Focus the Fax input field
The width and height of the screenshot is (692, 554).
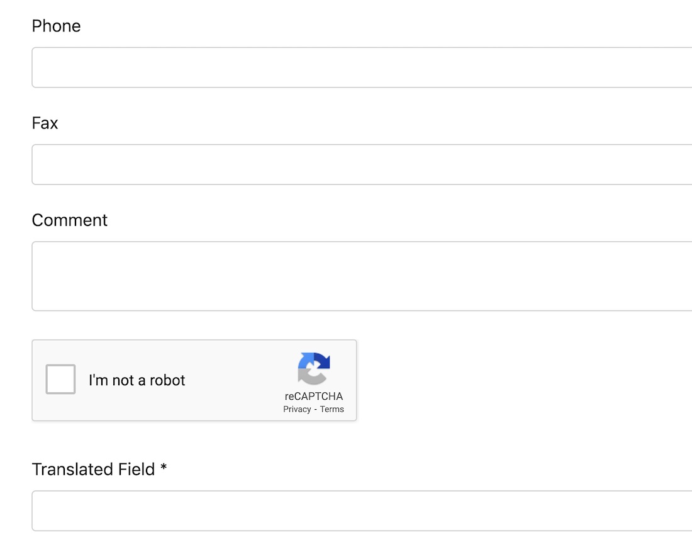pyautogui.click(x=362, y=164)
